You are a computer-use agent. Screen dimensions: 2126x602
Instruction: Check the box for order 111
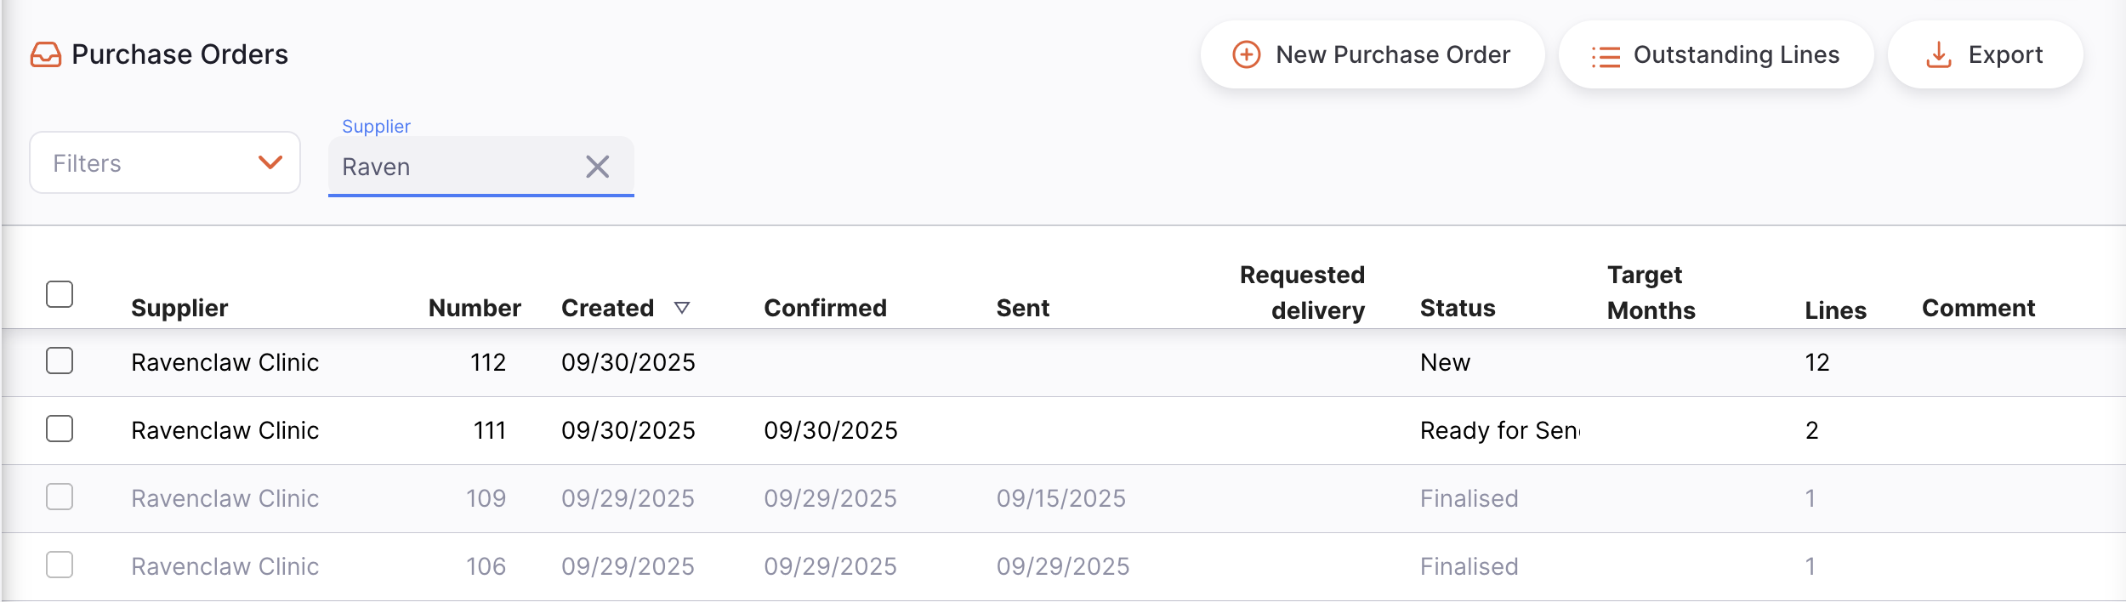[60, 429]
